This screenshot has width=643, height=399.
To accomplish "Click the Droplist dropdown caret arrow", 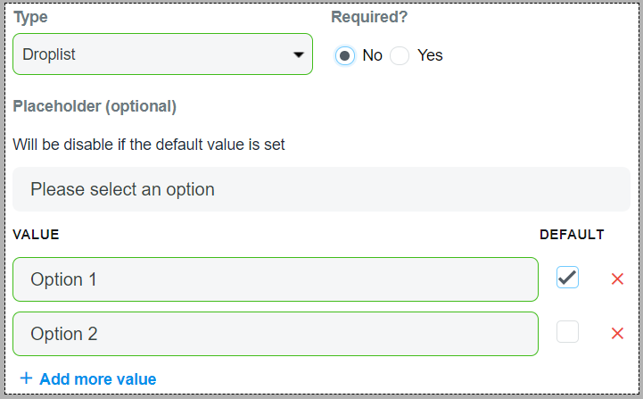I will pyautogui.click(x=298, y=55).
